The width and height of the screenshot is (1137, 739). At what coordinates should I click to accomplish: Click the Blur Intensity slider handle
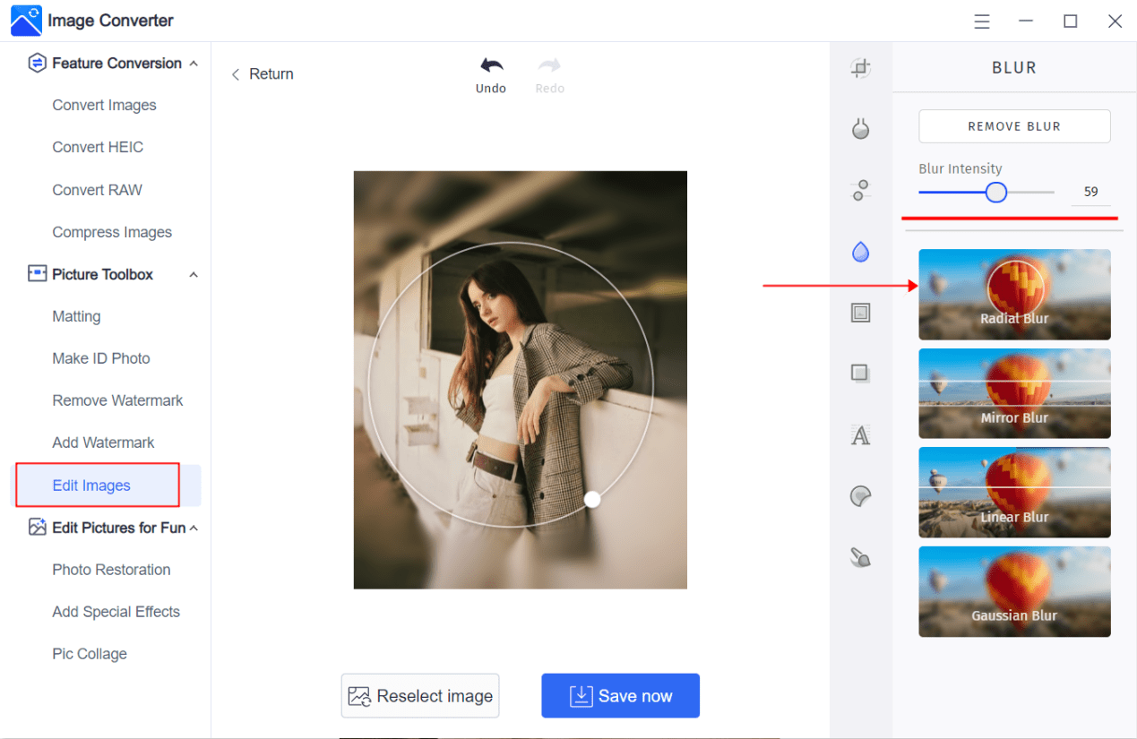(996, 193)
